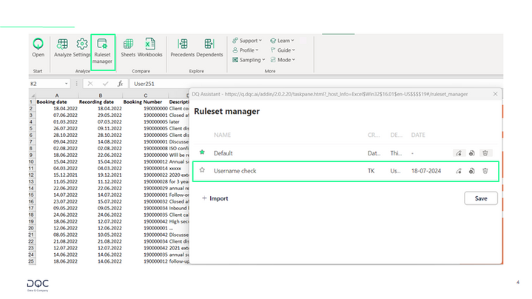Image resolution: width=532 pixels, height=299 pixels.
Task: Select cell with recording date 19.12.2021
Action: coord(101,175)
